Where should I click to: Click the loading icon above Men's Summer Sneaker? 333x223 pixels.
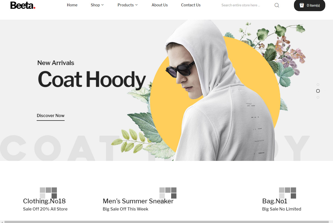(x=168, y=193)
